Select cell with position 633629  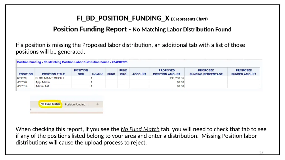(x=26, y=78)
